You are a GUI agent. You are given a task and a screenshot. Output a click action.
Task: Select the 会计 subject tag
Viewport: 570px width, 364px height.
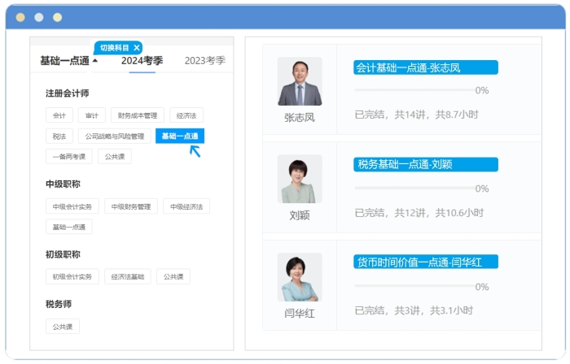coord(59,115)
